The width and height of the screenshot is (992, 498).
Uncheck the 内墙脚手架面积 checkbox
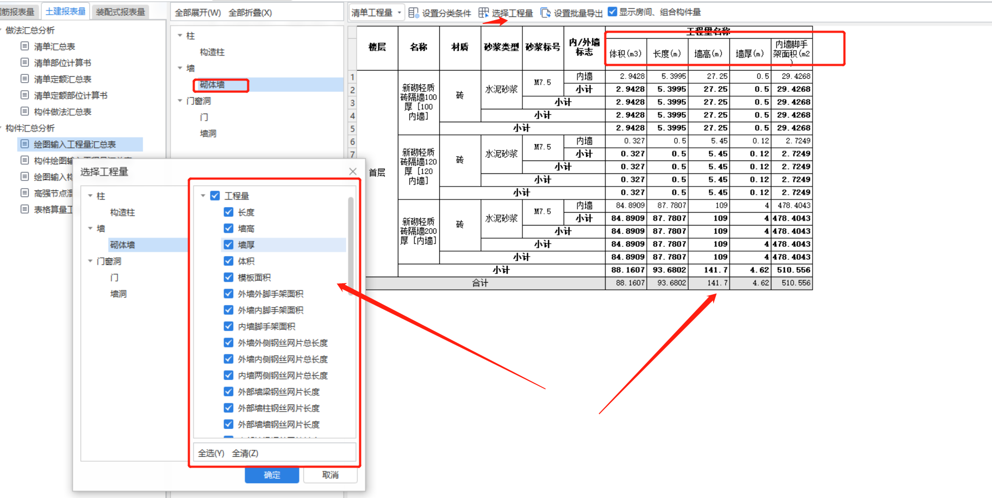click(x=229, y=326)
